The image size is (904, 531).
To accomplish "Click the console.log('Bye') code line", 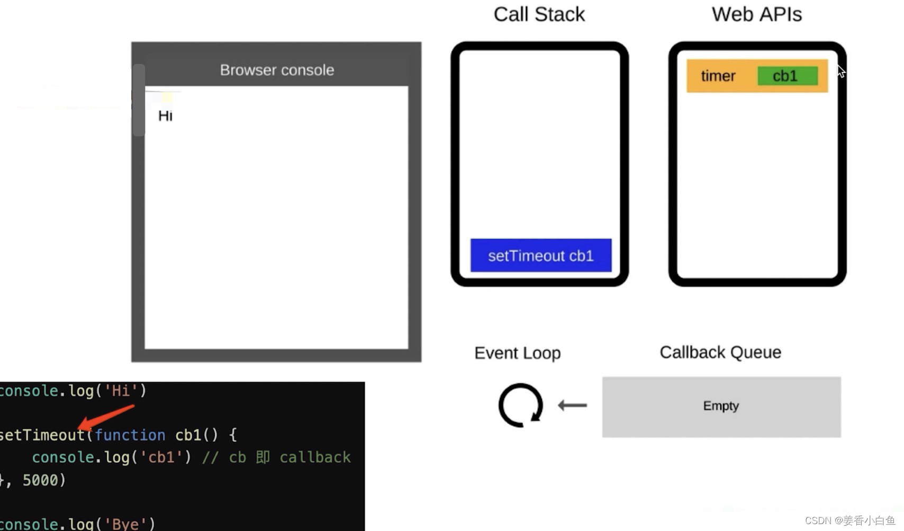I will point(77,524).
